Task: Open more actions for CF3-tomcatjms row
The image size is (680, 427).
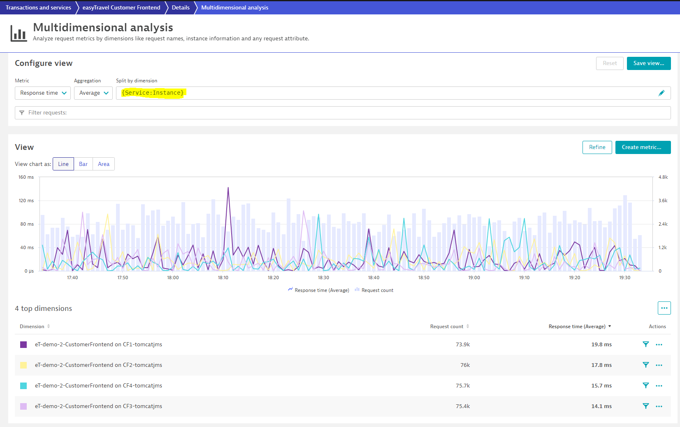Action: click(x=659, y=406)
